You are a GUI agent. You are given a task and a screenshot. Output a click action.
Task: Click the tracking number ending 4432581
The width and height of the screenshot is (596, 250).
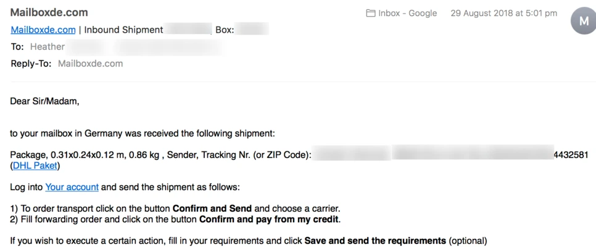(x=571, y=155)
